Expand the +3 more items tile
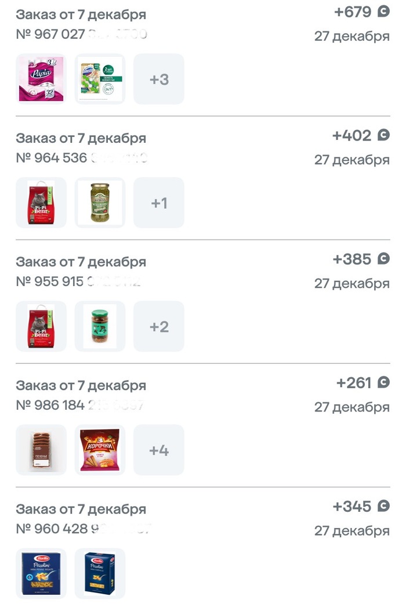 [159, 80]
